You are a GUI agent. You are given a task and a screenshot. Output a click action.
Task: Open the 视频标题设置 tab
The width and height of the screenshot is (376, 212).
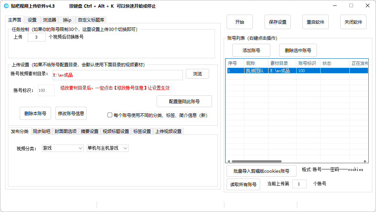115,131
